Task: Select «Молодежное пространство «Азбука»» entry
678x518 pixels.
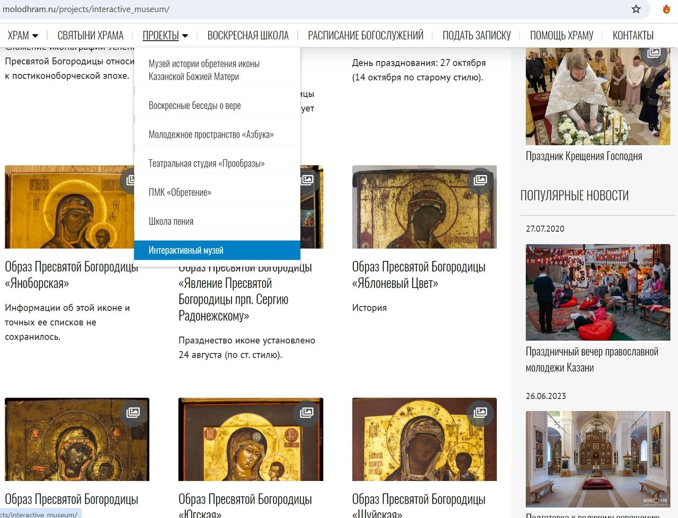Action: click(211, 134)
